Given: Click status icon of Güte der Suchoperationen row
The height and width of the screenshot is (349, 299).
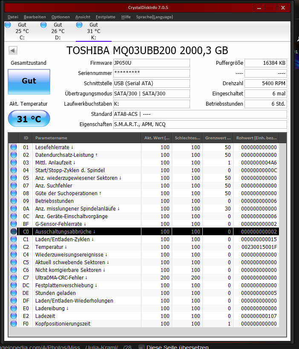Looking at the screenshot, I should (14, 193).
